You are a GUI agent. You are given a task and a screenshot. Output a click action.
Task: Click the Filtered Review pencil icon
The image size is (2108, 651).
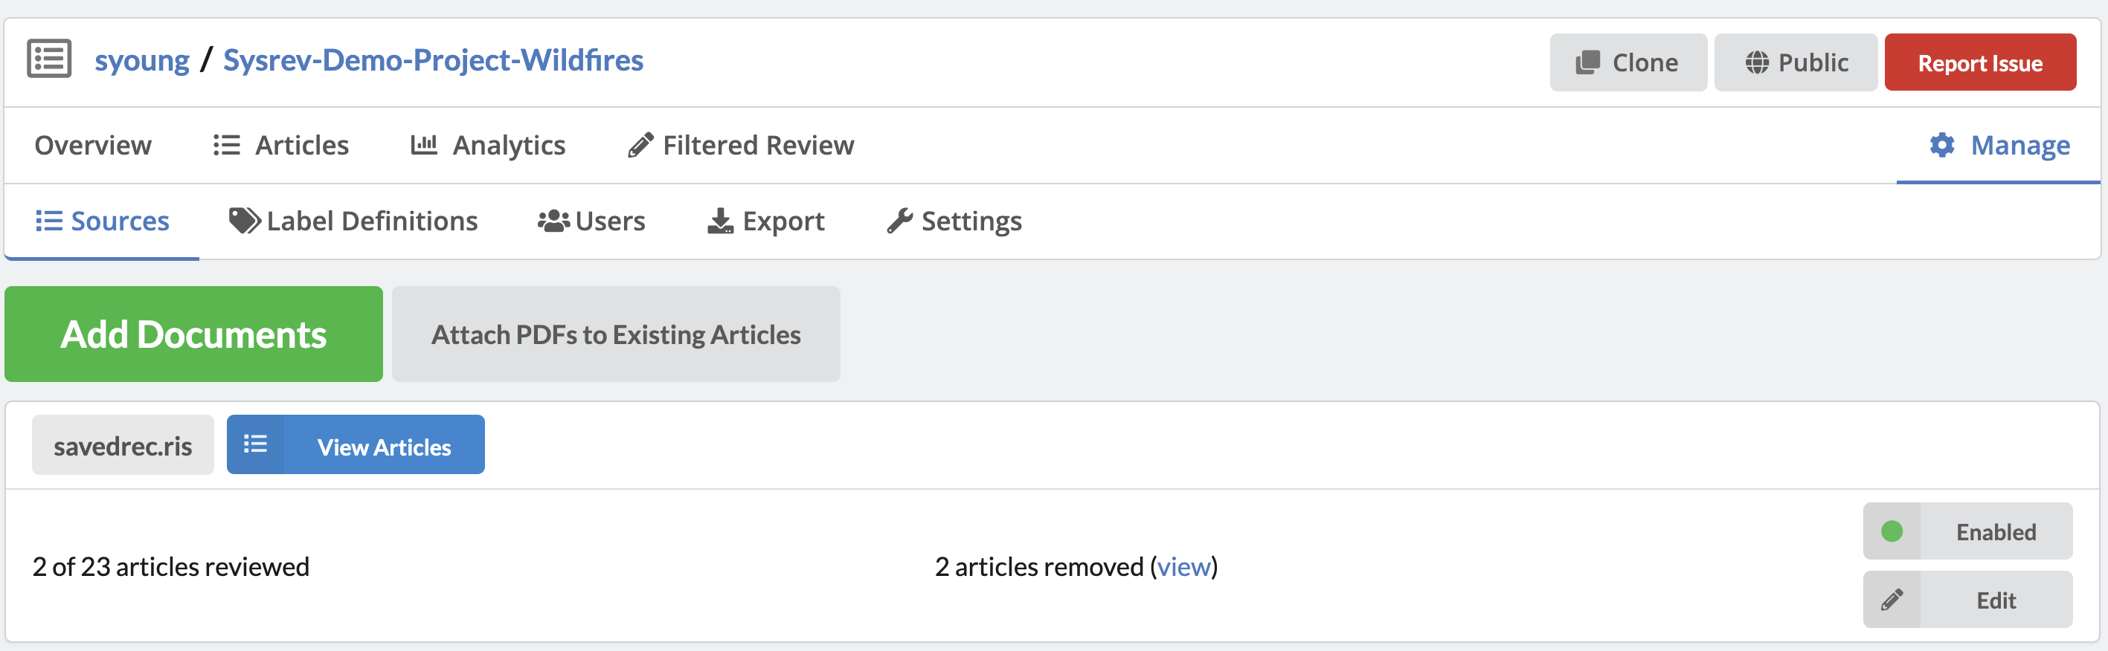[640, 146]
